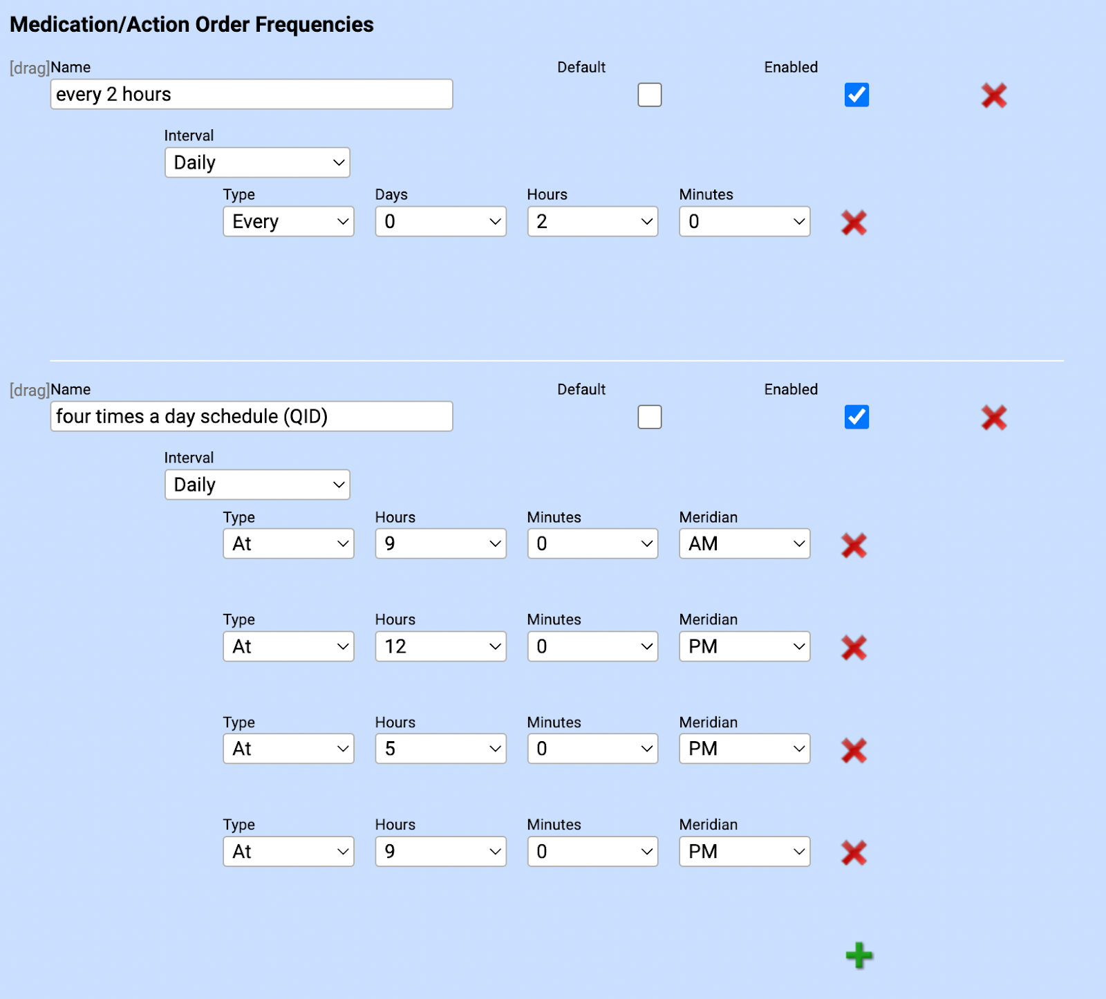The image size is (1106, 999).
Task: Open the Type dropdown showing Every
Action: [x=288, y=222]
